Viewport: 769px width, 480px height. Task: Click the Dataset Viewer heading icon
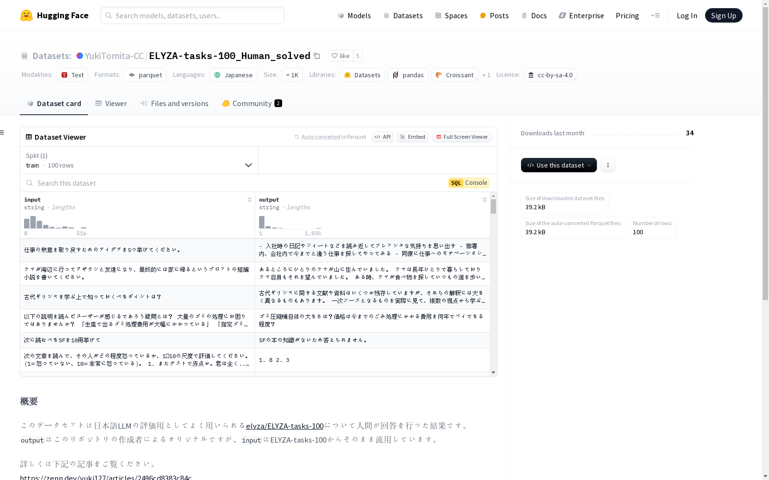(x=29, y=137)
